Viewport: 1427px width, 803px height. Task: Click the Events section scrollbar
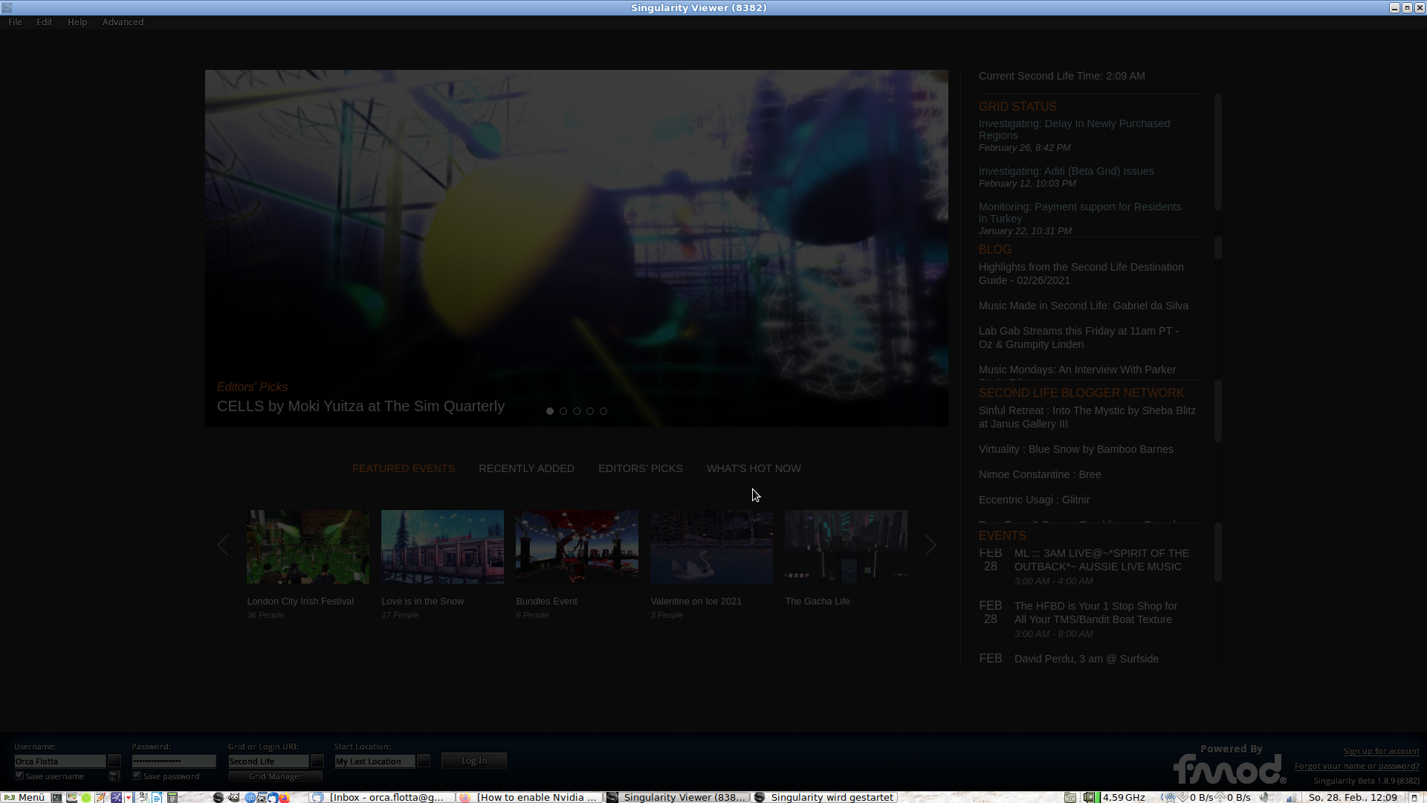coord(1217,552)
